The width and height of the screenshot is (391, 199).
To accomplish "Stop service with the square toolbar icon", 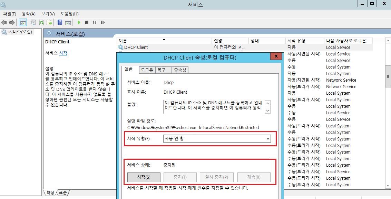I will pyautogui.click(x=87, y=22).
